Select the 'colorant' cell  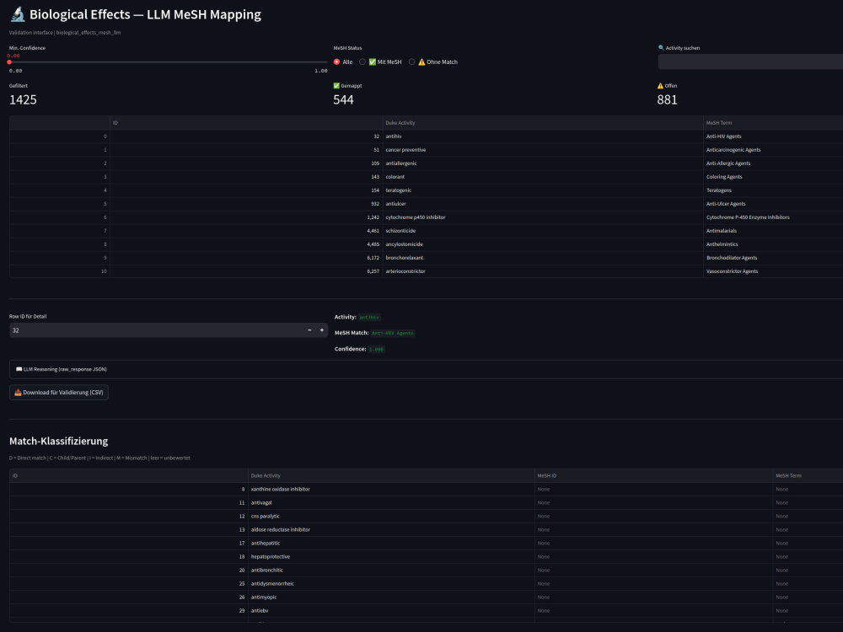[543, 177]
